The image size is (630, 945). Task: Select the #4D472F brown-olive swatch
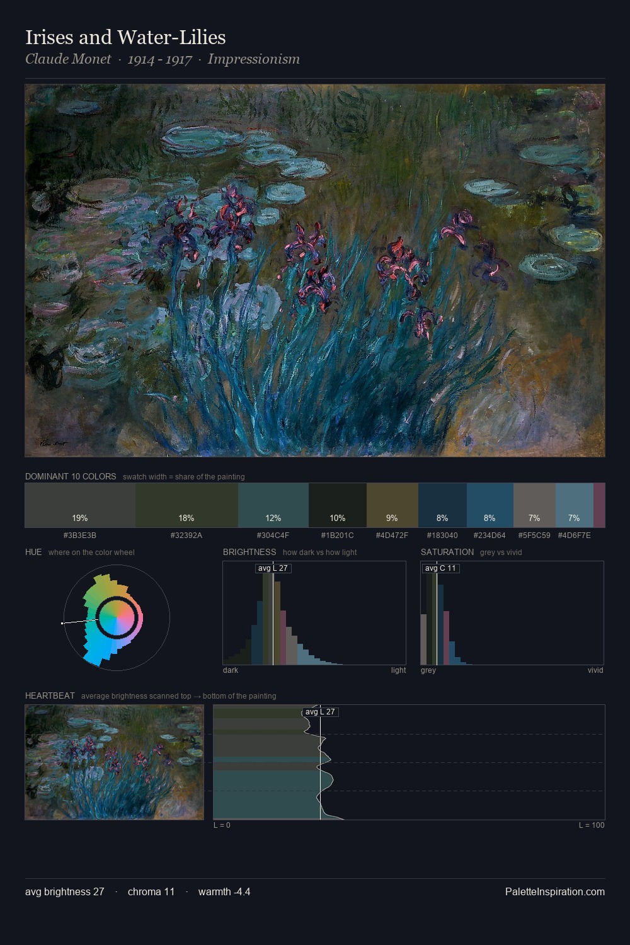pyautogui.click(x=392, y=505)
